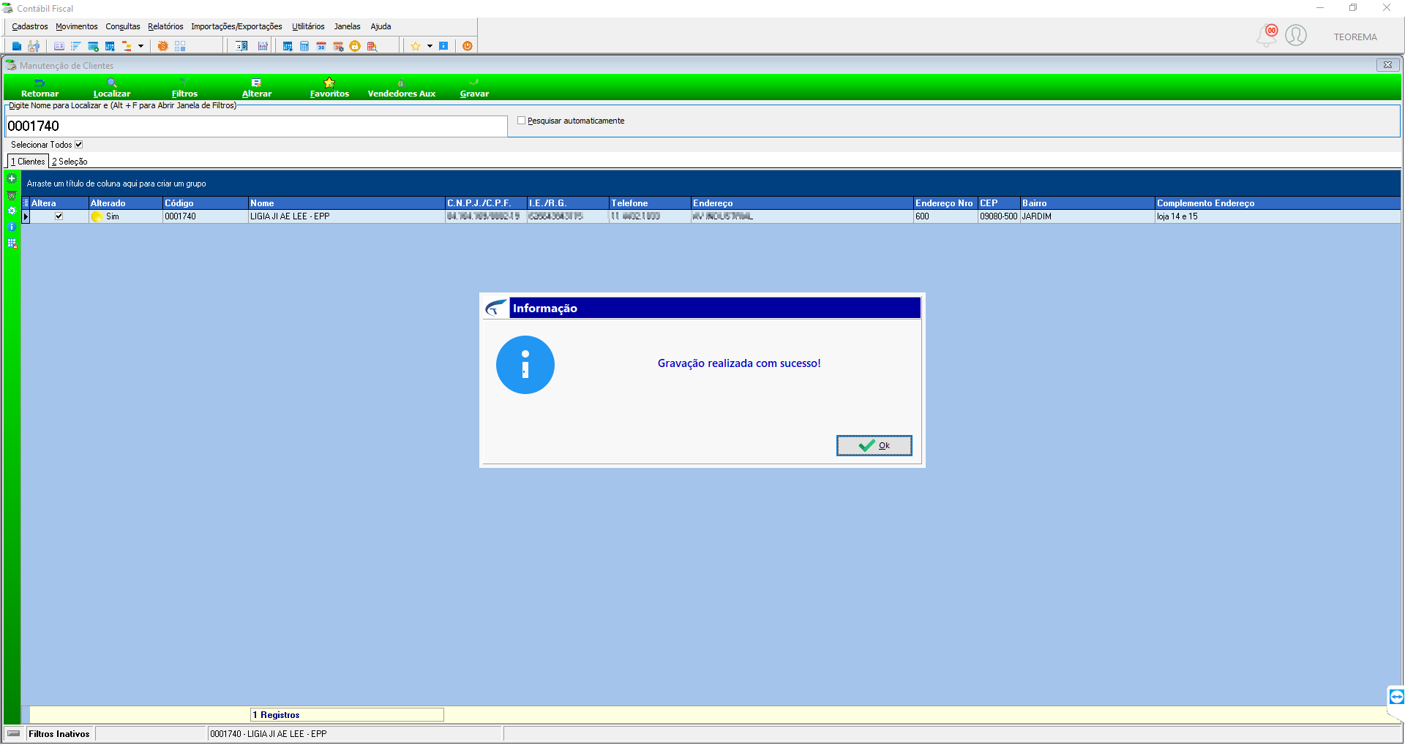Open the Utilitários menu
Screen dimensions: 1405x745
pyautogui.click(x=308, y=26)
